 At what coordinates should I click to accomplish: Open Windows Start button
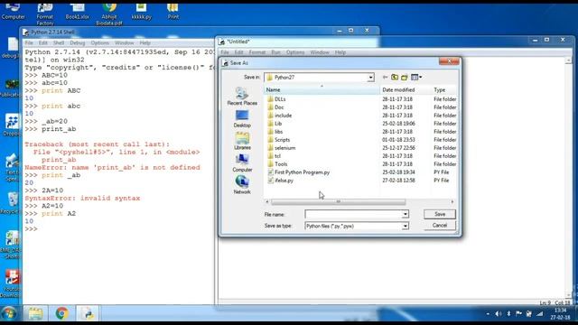coord(9,313)
